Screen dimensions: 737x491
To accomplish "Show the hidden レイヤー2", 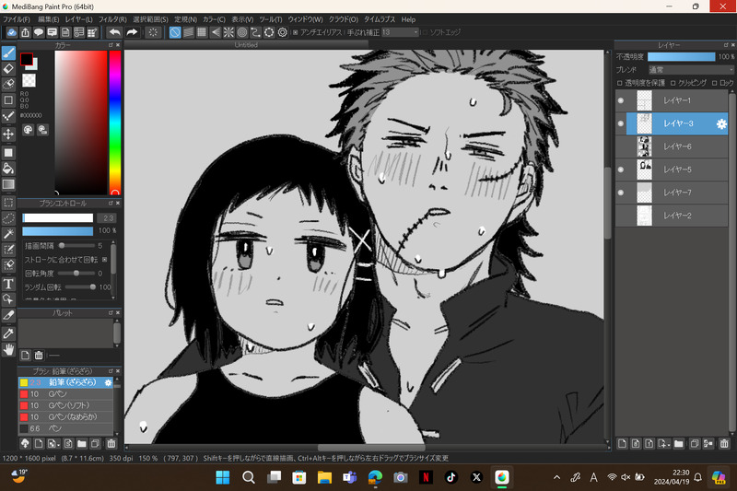I will click(621, 216).
